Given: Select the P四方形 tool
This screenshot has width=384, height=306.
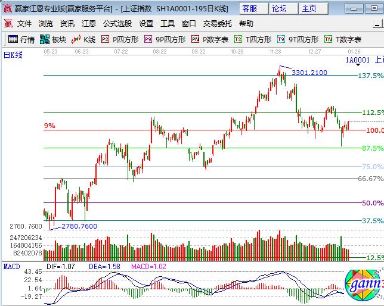Looking at the screenshot, I should tap(120, 40).
